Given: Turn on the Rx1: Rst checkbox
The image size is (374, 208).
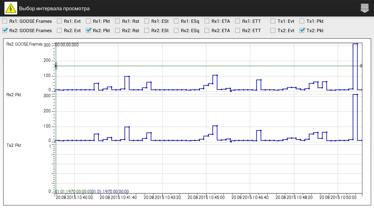Looking at the screenshot, I should tap(117, 21).
